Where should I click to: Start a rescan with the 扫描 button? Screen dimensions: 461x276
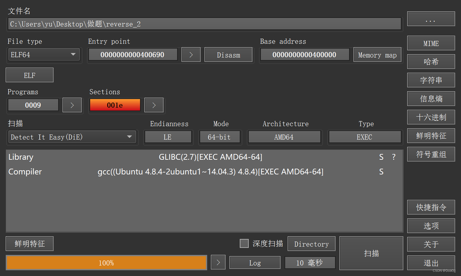click(371, 253)
